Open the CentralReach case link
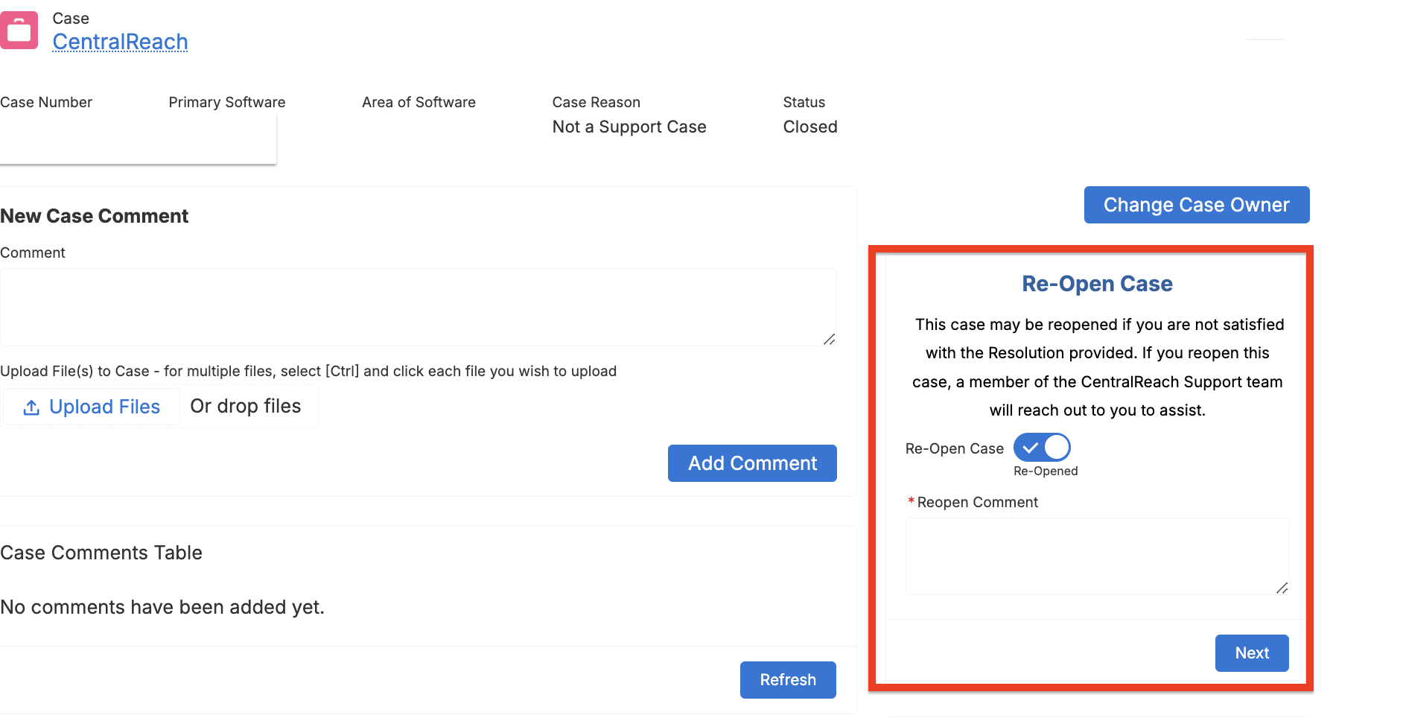The image size is (1403, 718). click(x=120, y=42)
